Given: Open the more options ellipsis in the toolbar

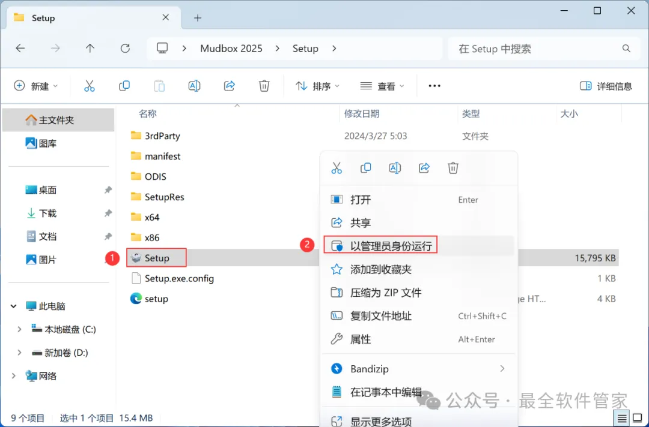Looking at the screenshot, I should [434, 86].
